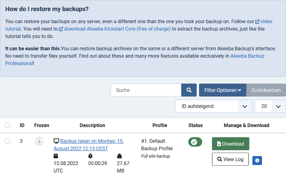The width and height of the screenshot is (286, 178).
Task: Open the Filter-Optionen dropdown
Action: [x=223, y=90]
